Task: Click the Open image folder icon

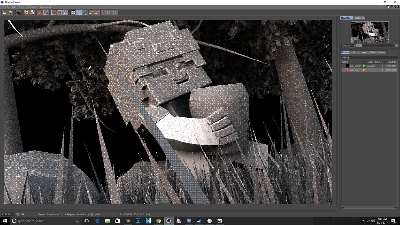Action: click(5, 12)
